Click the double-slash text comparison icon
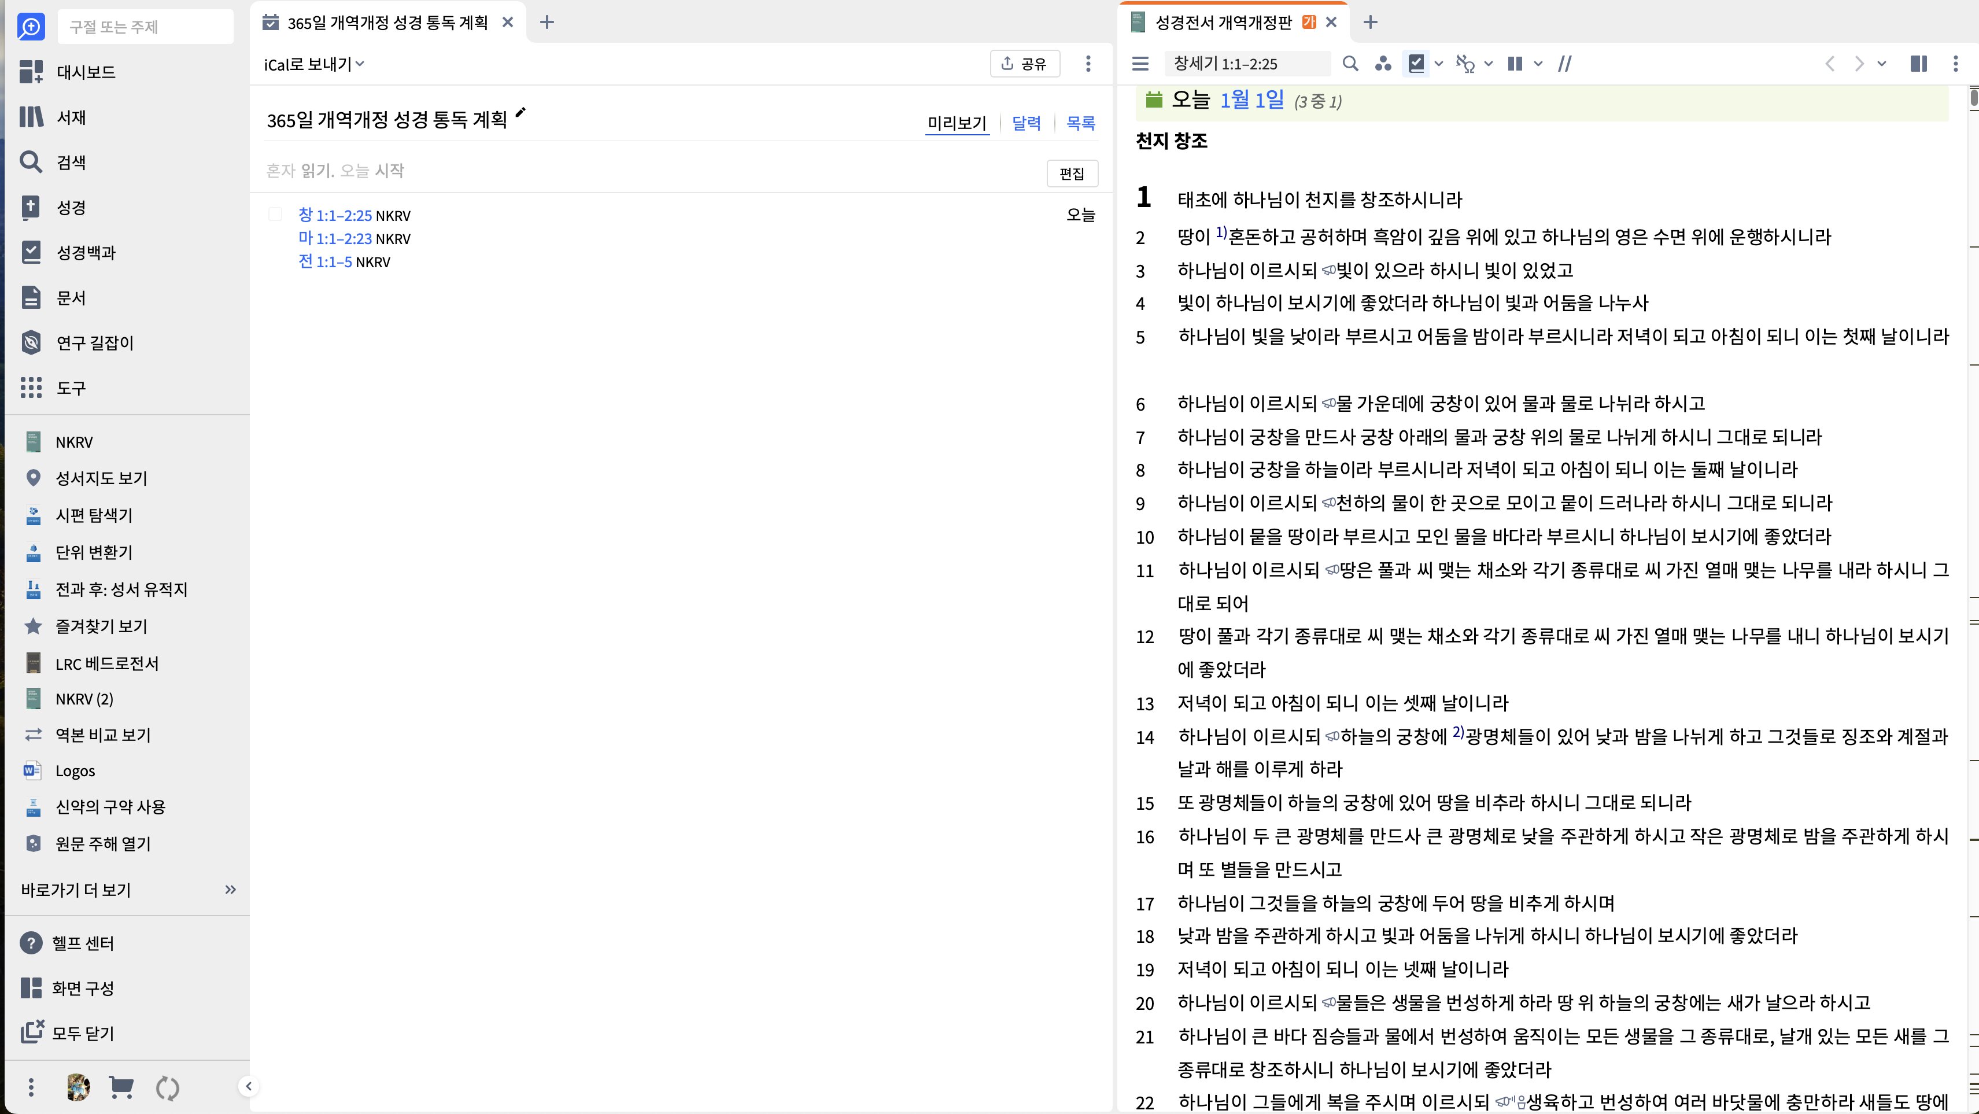The height and width of the screenshot is (1114, 1979). [x=1564, y=64]
